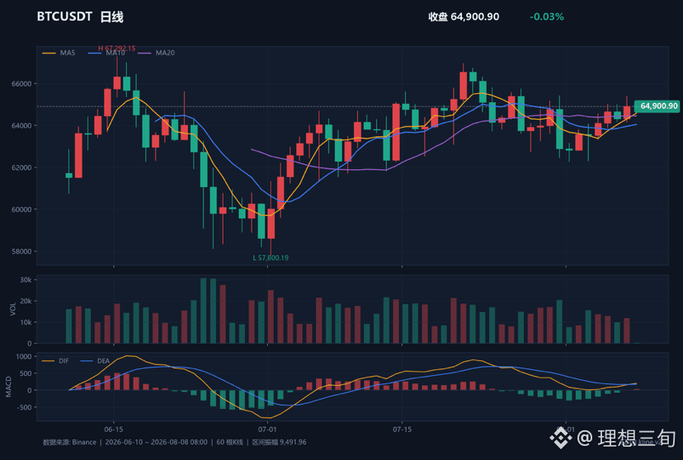Click the BTCUSDT 日线 chart title
The image size is (683, 460).
[80, 17]
